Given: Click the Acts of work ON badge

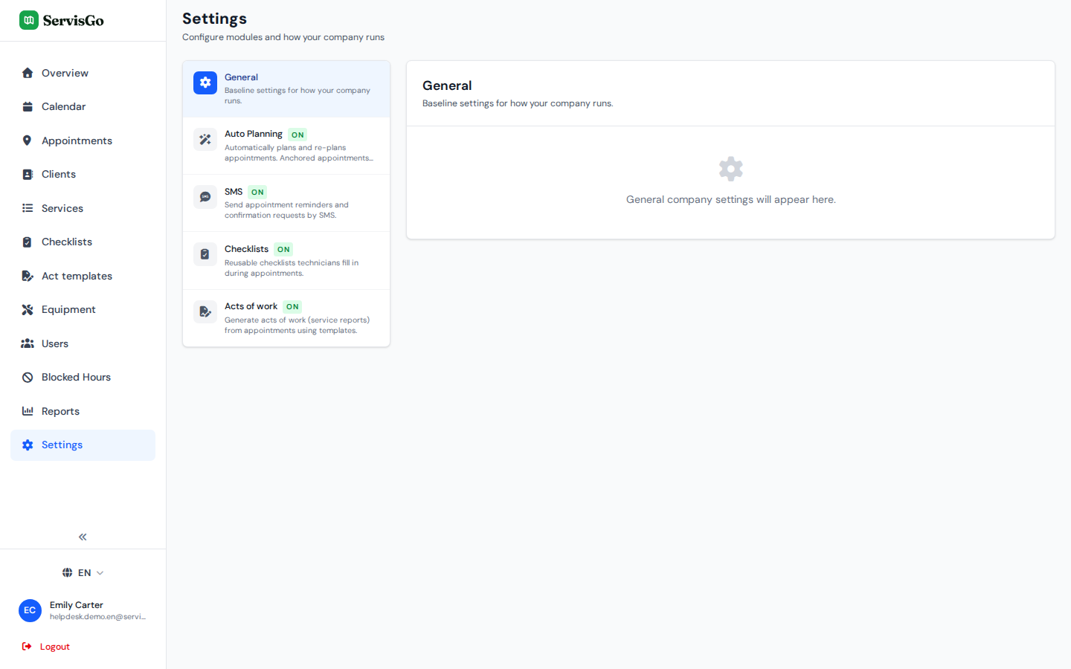Looking at the screenshot, I should point(292,306).
